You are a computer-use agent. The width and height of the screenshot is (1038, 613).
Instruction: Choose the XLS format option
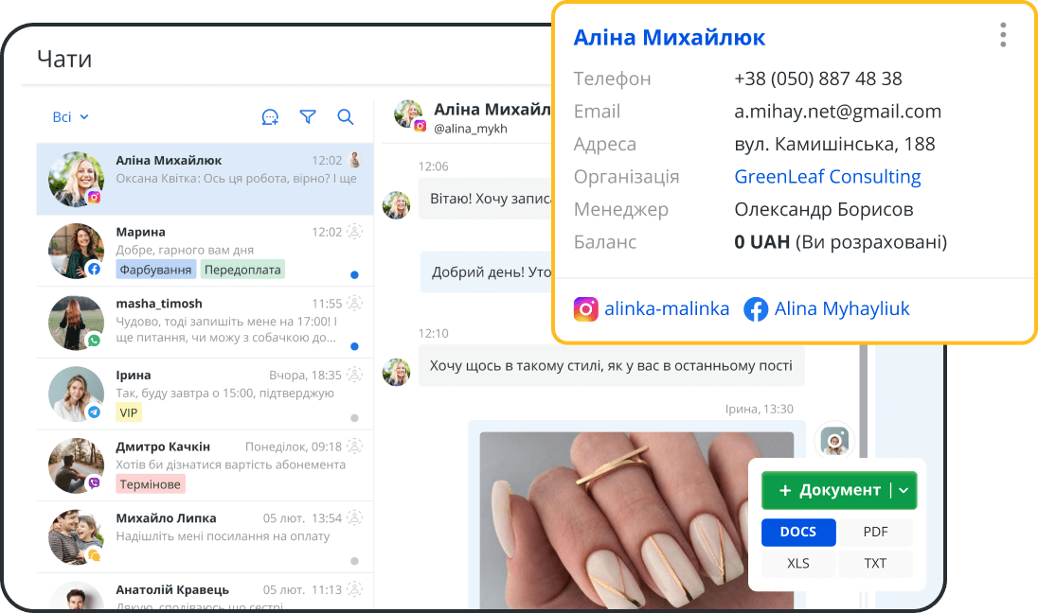coord(797,563)
